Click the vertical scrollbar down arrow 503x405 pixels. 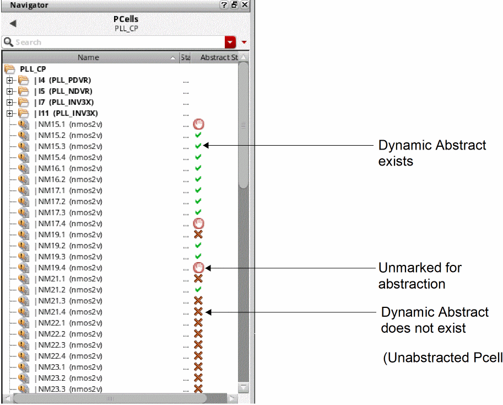[x=244, y=388]
